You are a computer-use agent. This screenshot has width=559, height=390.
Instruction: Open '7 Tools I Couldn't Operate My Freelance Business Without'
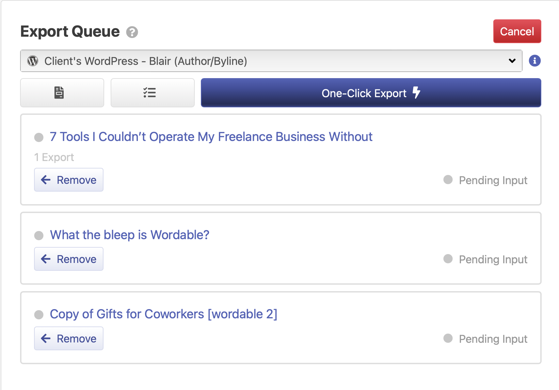click(x=211, y=137)
